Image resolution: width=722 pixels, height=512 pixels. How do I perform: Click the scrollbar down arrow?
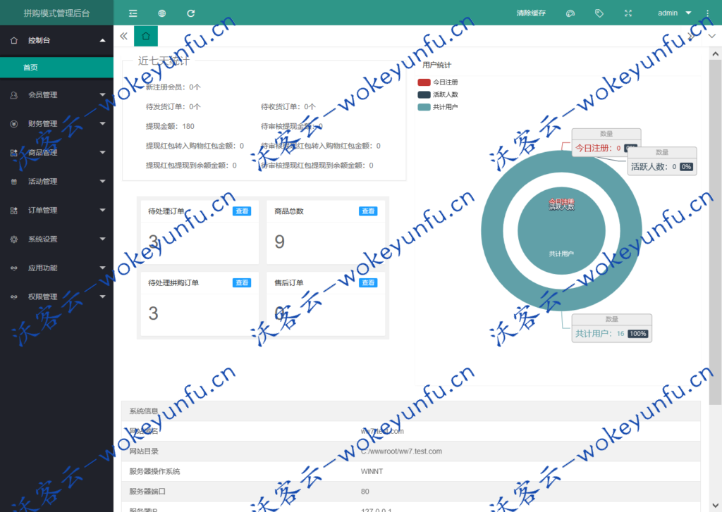[715, 505]
